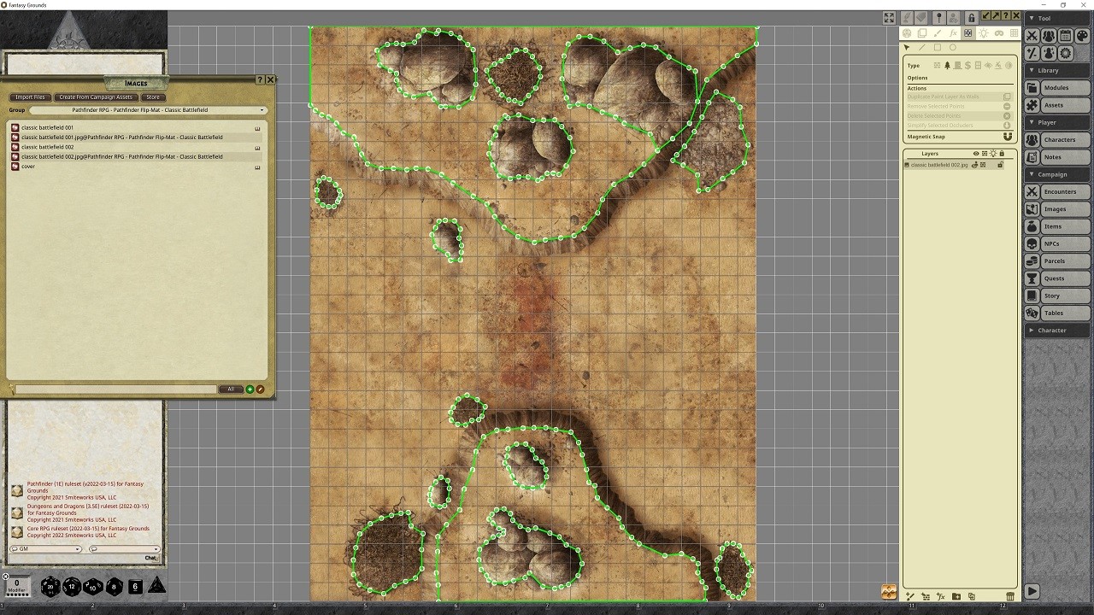Screen dimensions: 1094x615
Task: Open the lighting settings in the image toolbar
Action: tap(985, 33)
